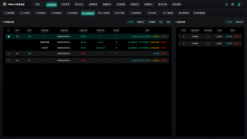Screen dimensions: 247x139
Task: Open the user avatar menu
Action: [240, 4]
